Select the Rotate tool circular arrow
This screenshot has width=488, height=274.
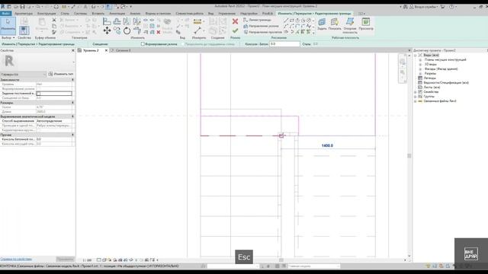(127, 30)
